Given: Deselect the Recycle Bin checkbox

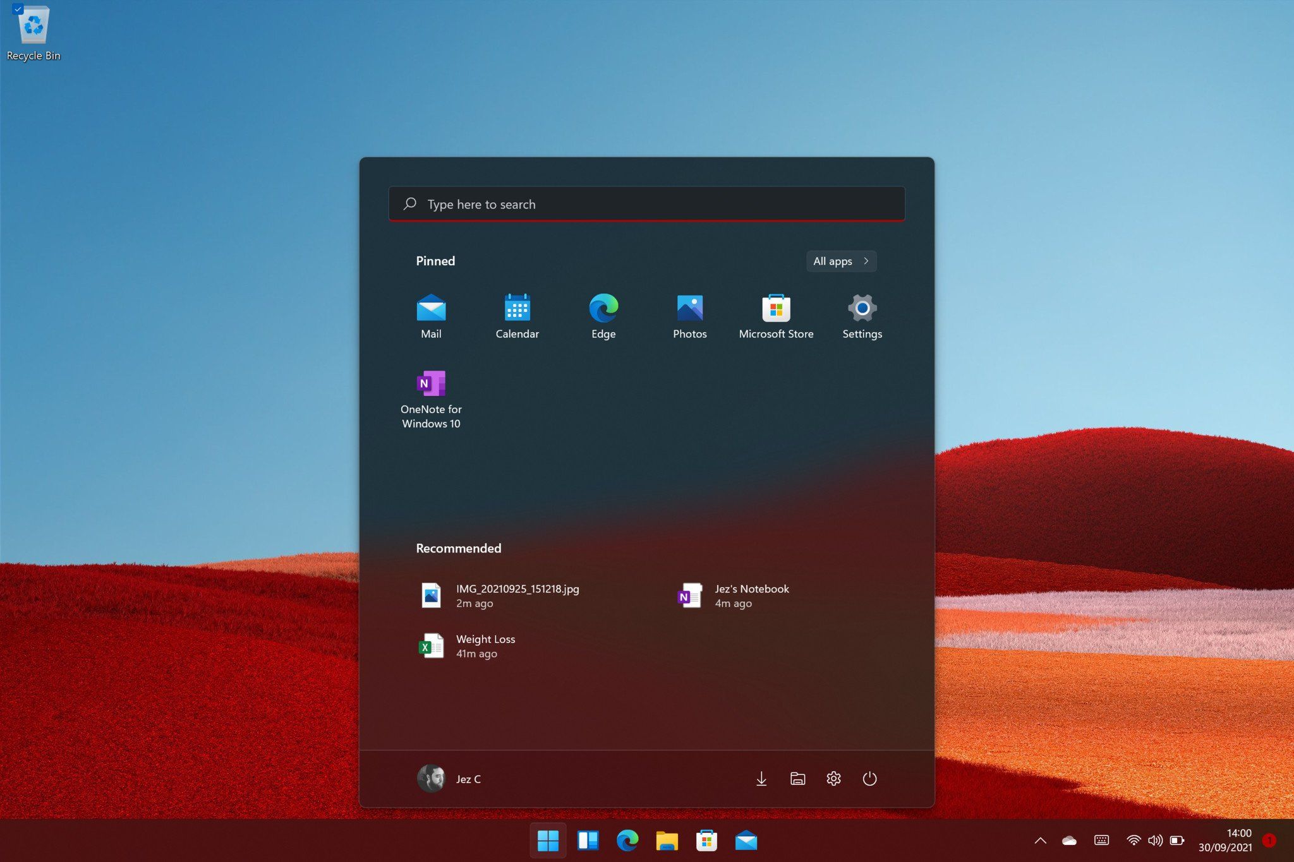Looking at the screenshot, I should [18, 9].
